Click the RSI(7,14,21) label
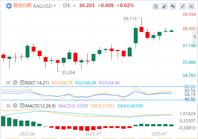Viewport: 198px width, 139px height. (x=37, y=83)
